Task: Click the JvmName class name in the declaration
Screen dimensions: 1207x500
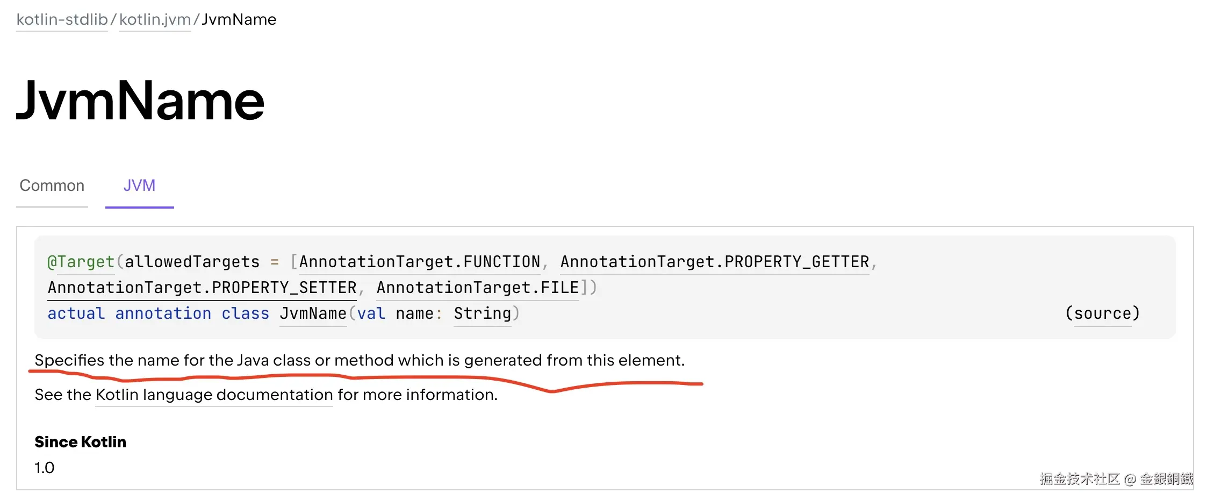Action: [313, 313]
